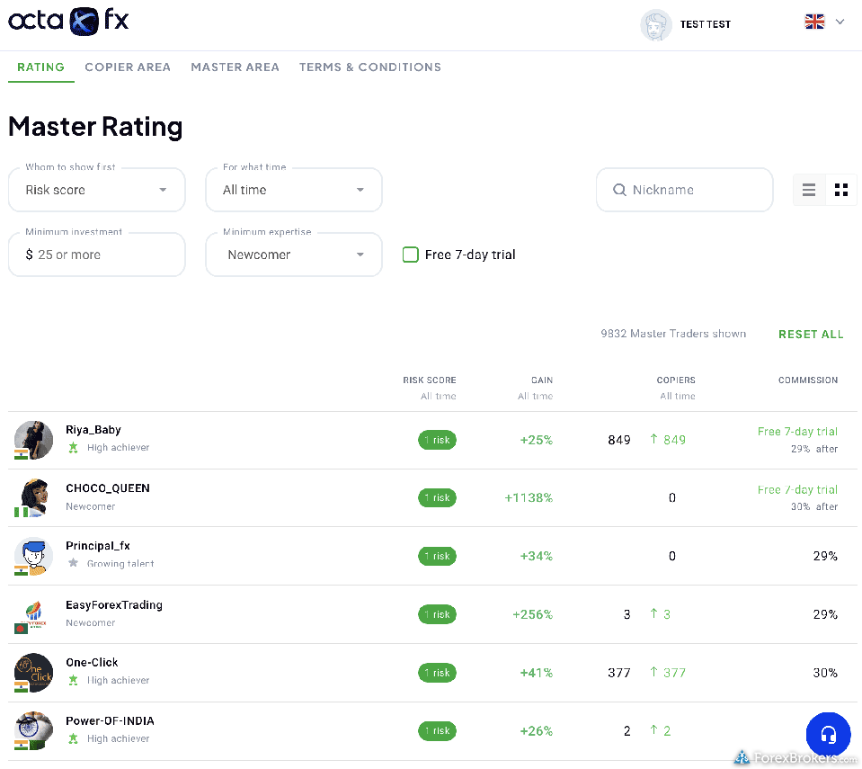Click One-Click's 30% commission value

(825, 673)
